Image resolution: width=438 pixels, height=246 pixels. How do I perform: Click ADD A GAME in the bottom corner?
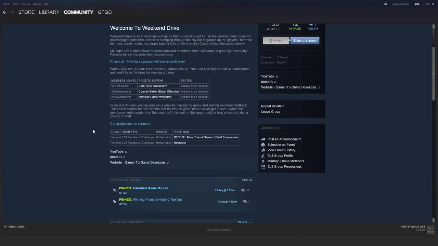tap(15, 227)
